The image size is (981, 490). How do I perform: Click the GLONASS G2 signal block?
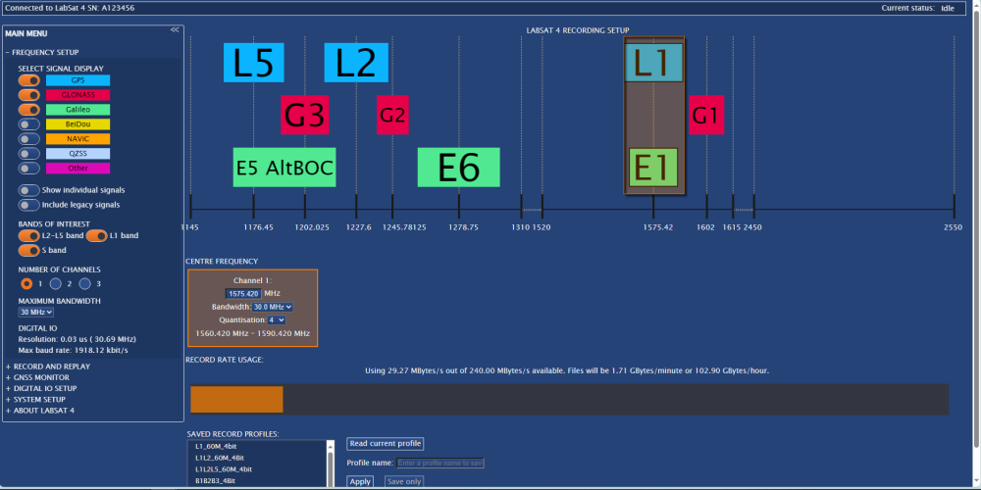point(393,115)
